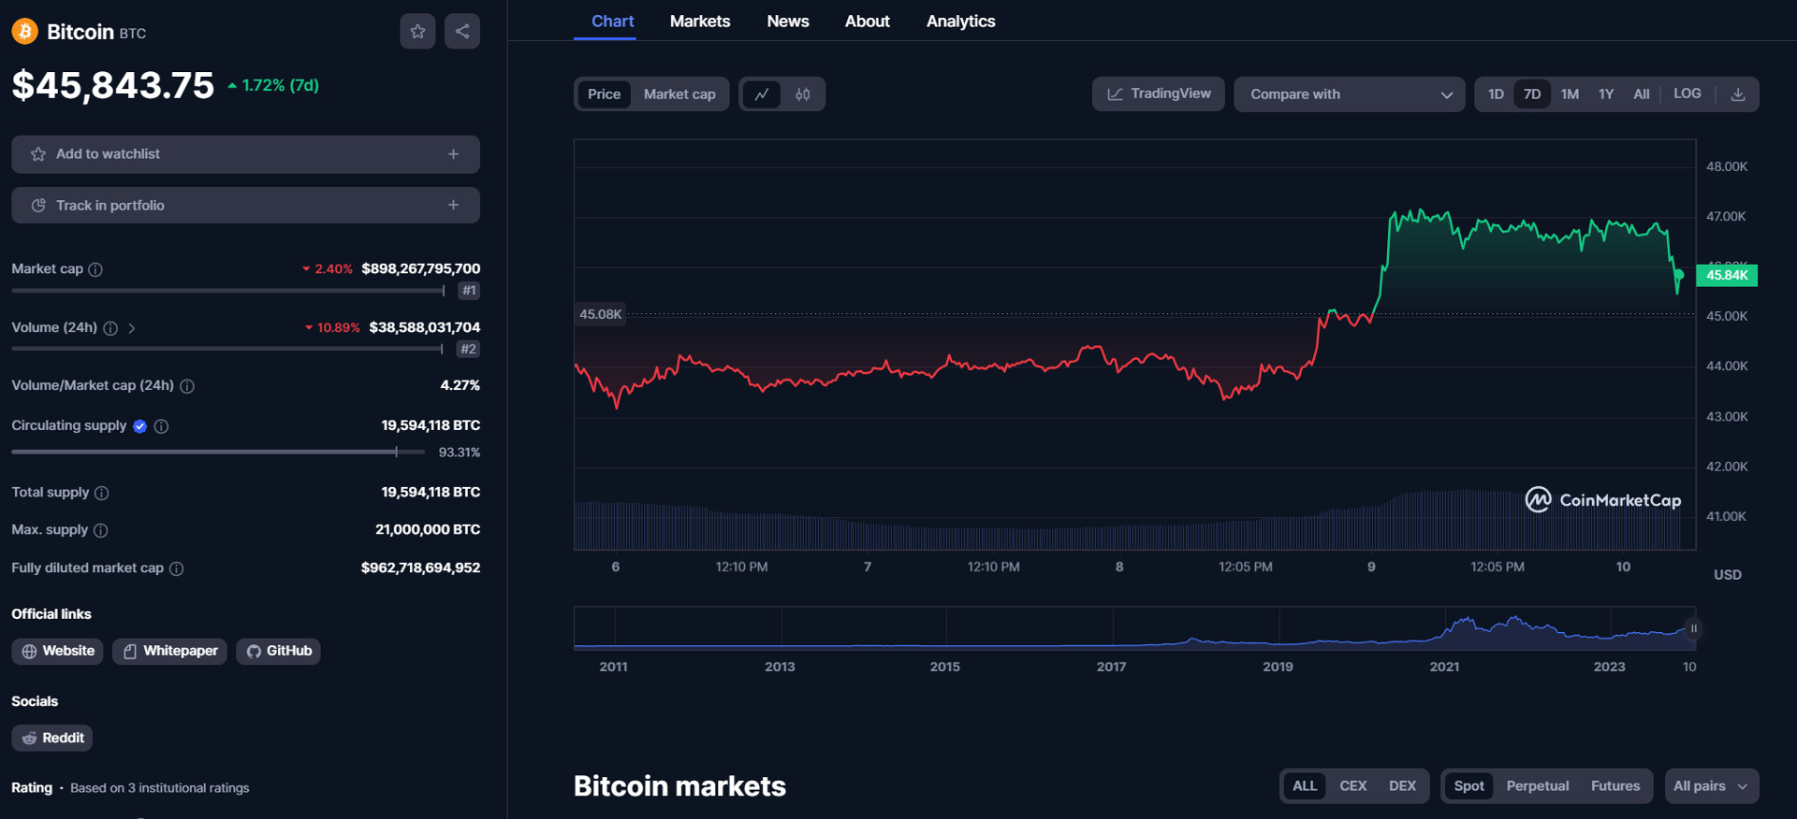The width and height of the screenshot is (1797, 819).
Task: Filter markets by DEX
Action: (1403, 786)
